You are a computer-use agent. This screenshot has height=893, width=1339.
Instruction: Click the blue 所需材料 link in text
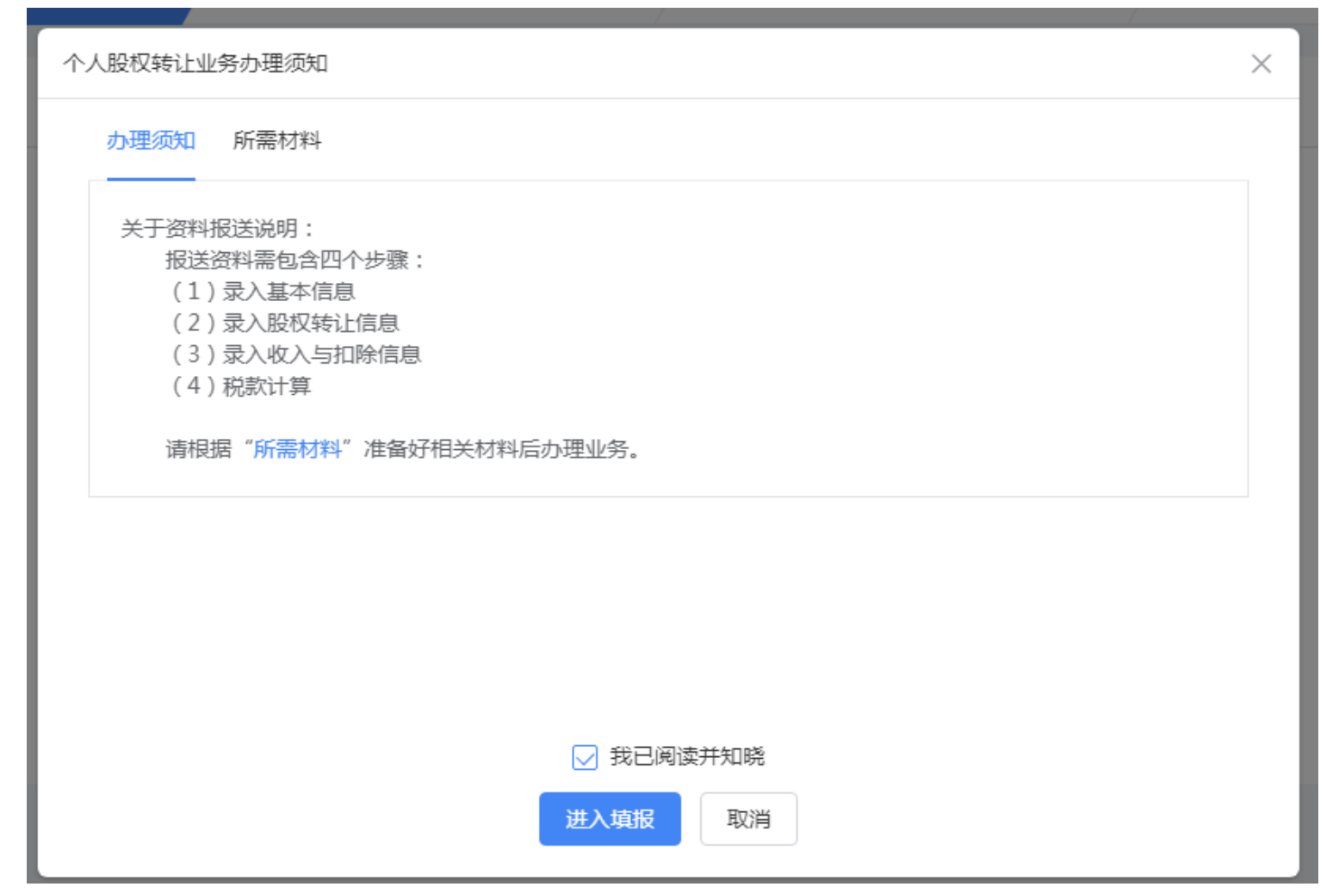tap(297, 449)
